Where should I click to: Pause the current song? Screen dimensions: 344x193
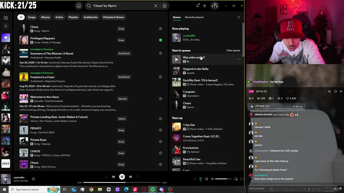(122, 177)
